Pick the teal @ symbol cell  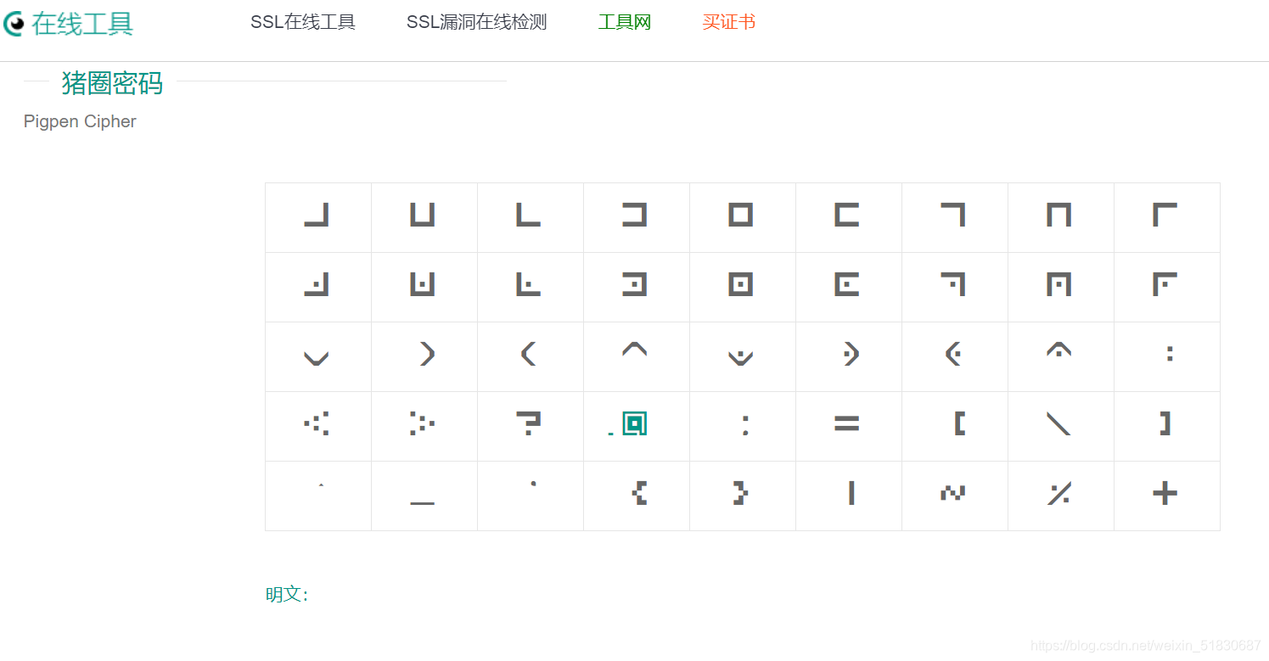(635, 423)
